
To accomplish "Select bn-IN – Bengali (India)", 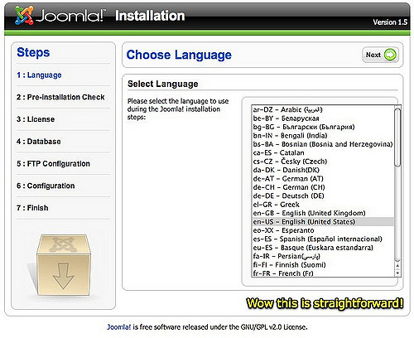I will pos(323,136).
